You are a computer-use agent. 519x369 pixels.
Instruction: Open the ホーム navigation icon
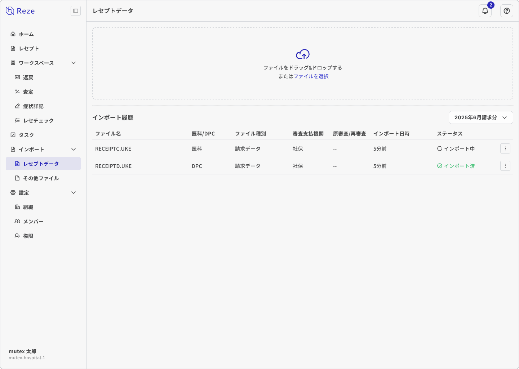pyautogui.click(x=13, y=34)
